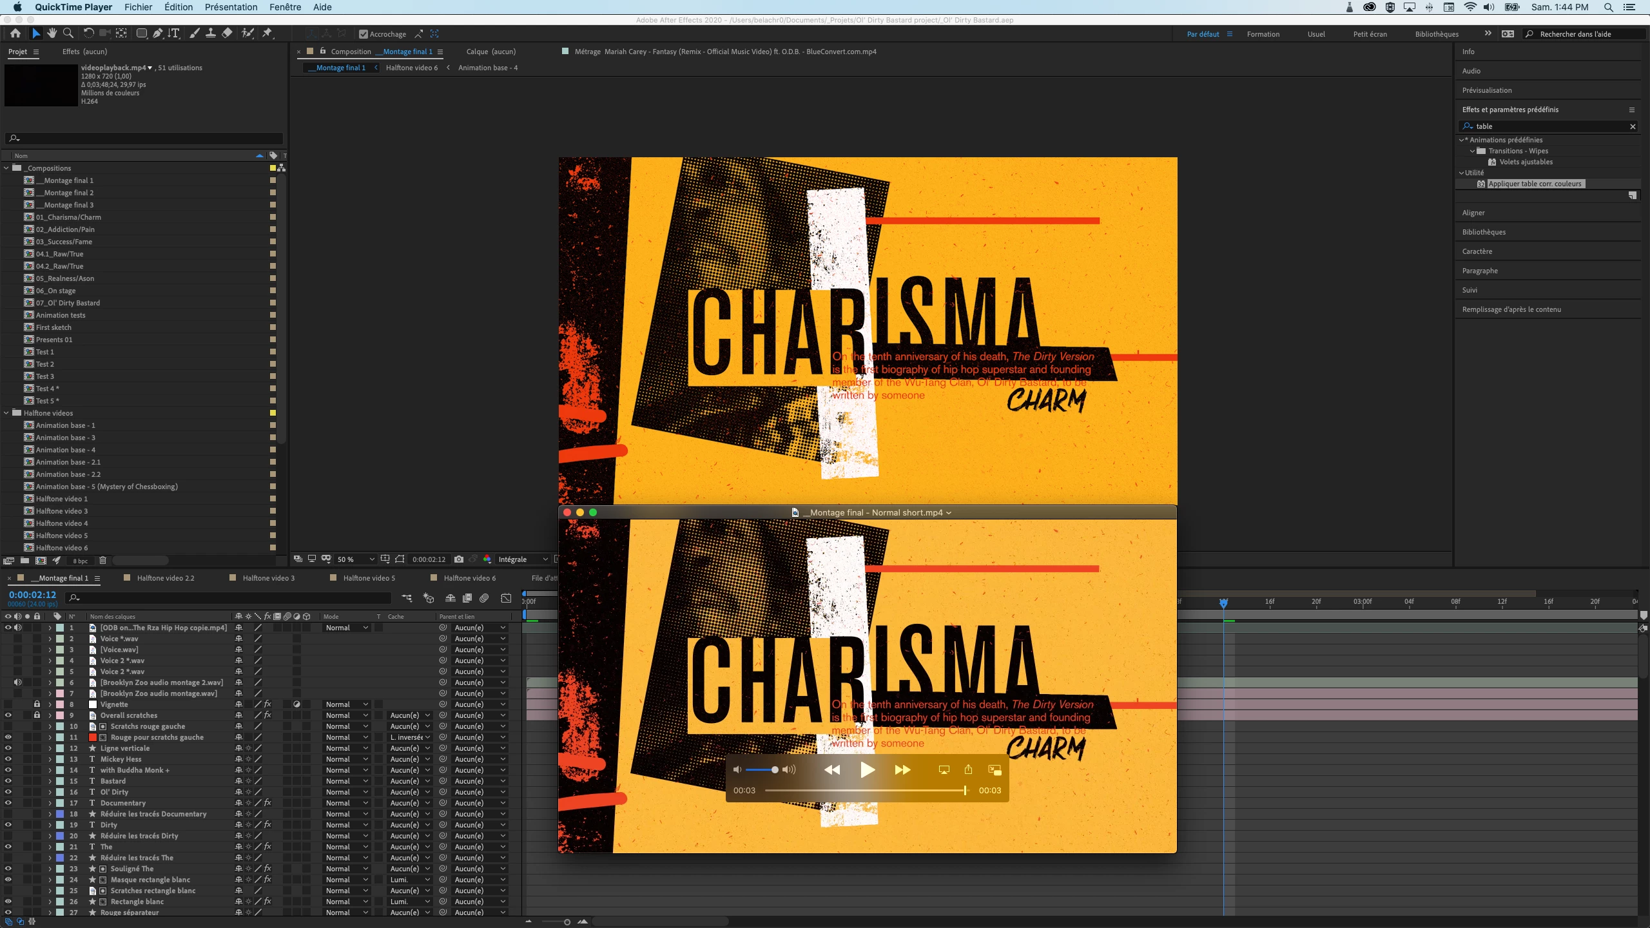Select the Pen tool

[157, 34]
